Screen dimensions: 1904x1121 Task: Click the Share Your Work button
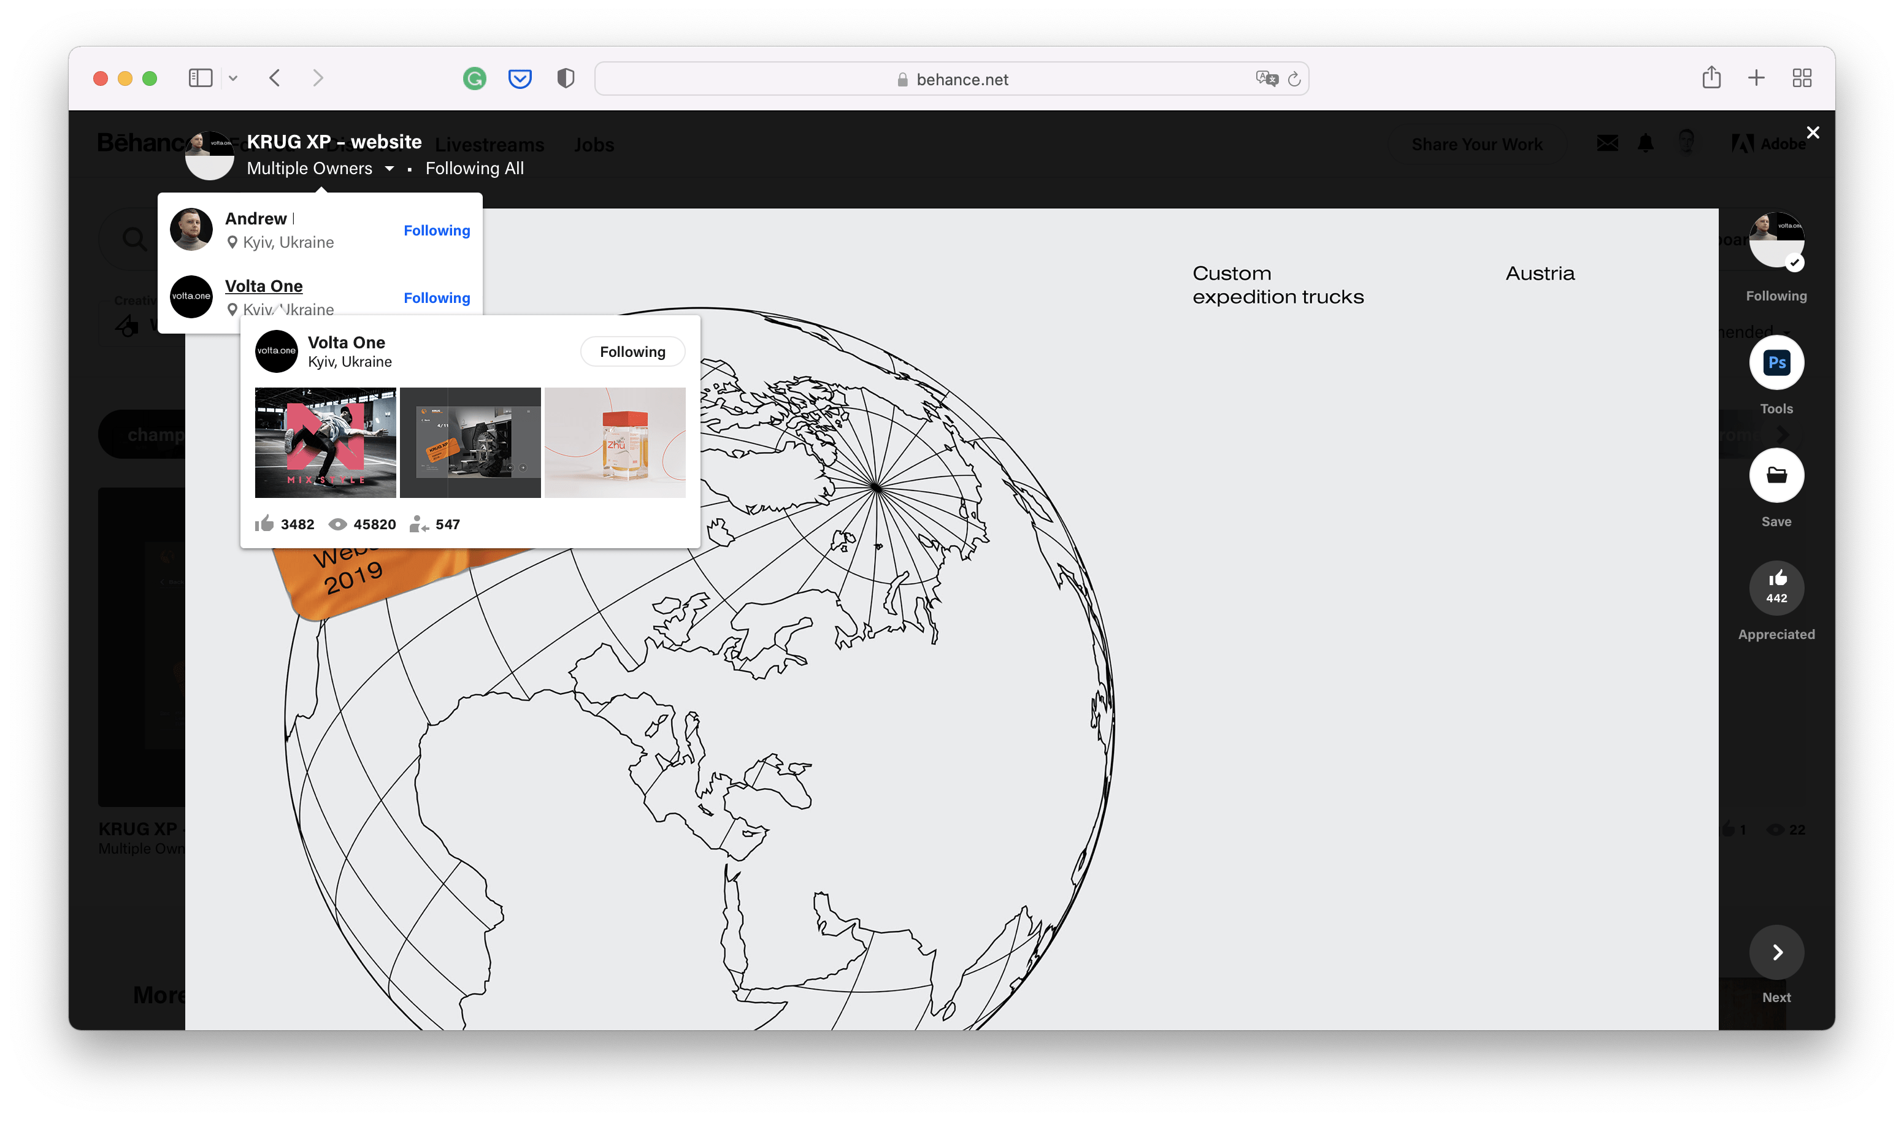(1477, 144)
